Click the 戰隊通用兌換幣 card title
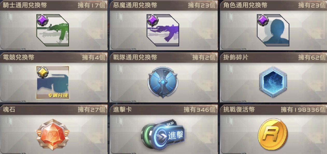 click(135, 57)
